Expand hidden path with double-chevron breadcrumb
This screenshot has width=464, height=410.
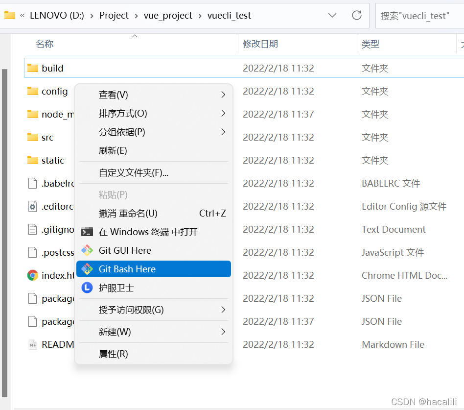(22, 16)
